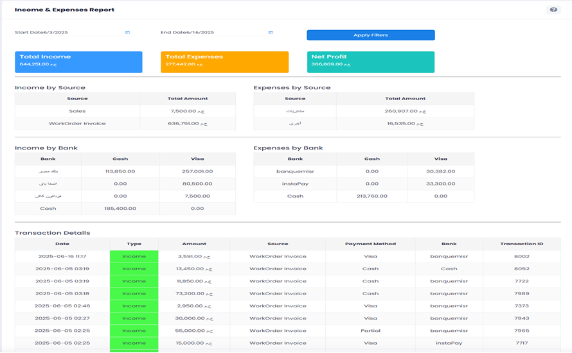Click the 213,760.00 cash expenses cell
Viewport: 572px width, 353px height.
(371, 196)
